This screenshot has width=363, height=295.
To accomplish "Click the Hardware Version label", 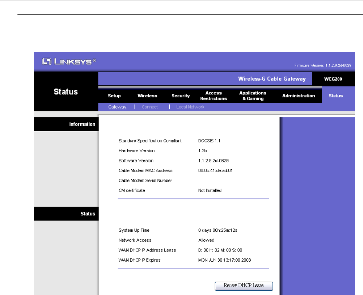I will tap(137, 151).
